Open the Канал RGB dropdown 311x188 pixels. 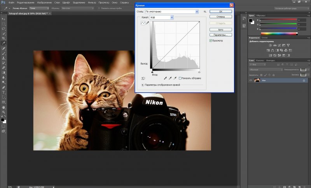tap(162, 17)
